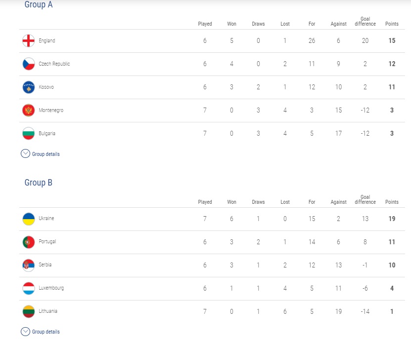Image resolution: width=411 pixels, height=339 pixels.
Task: Click the Serbia flag icon
Action: [x=29, y=265]
